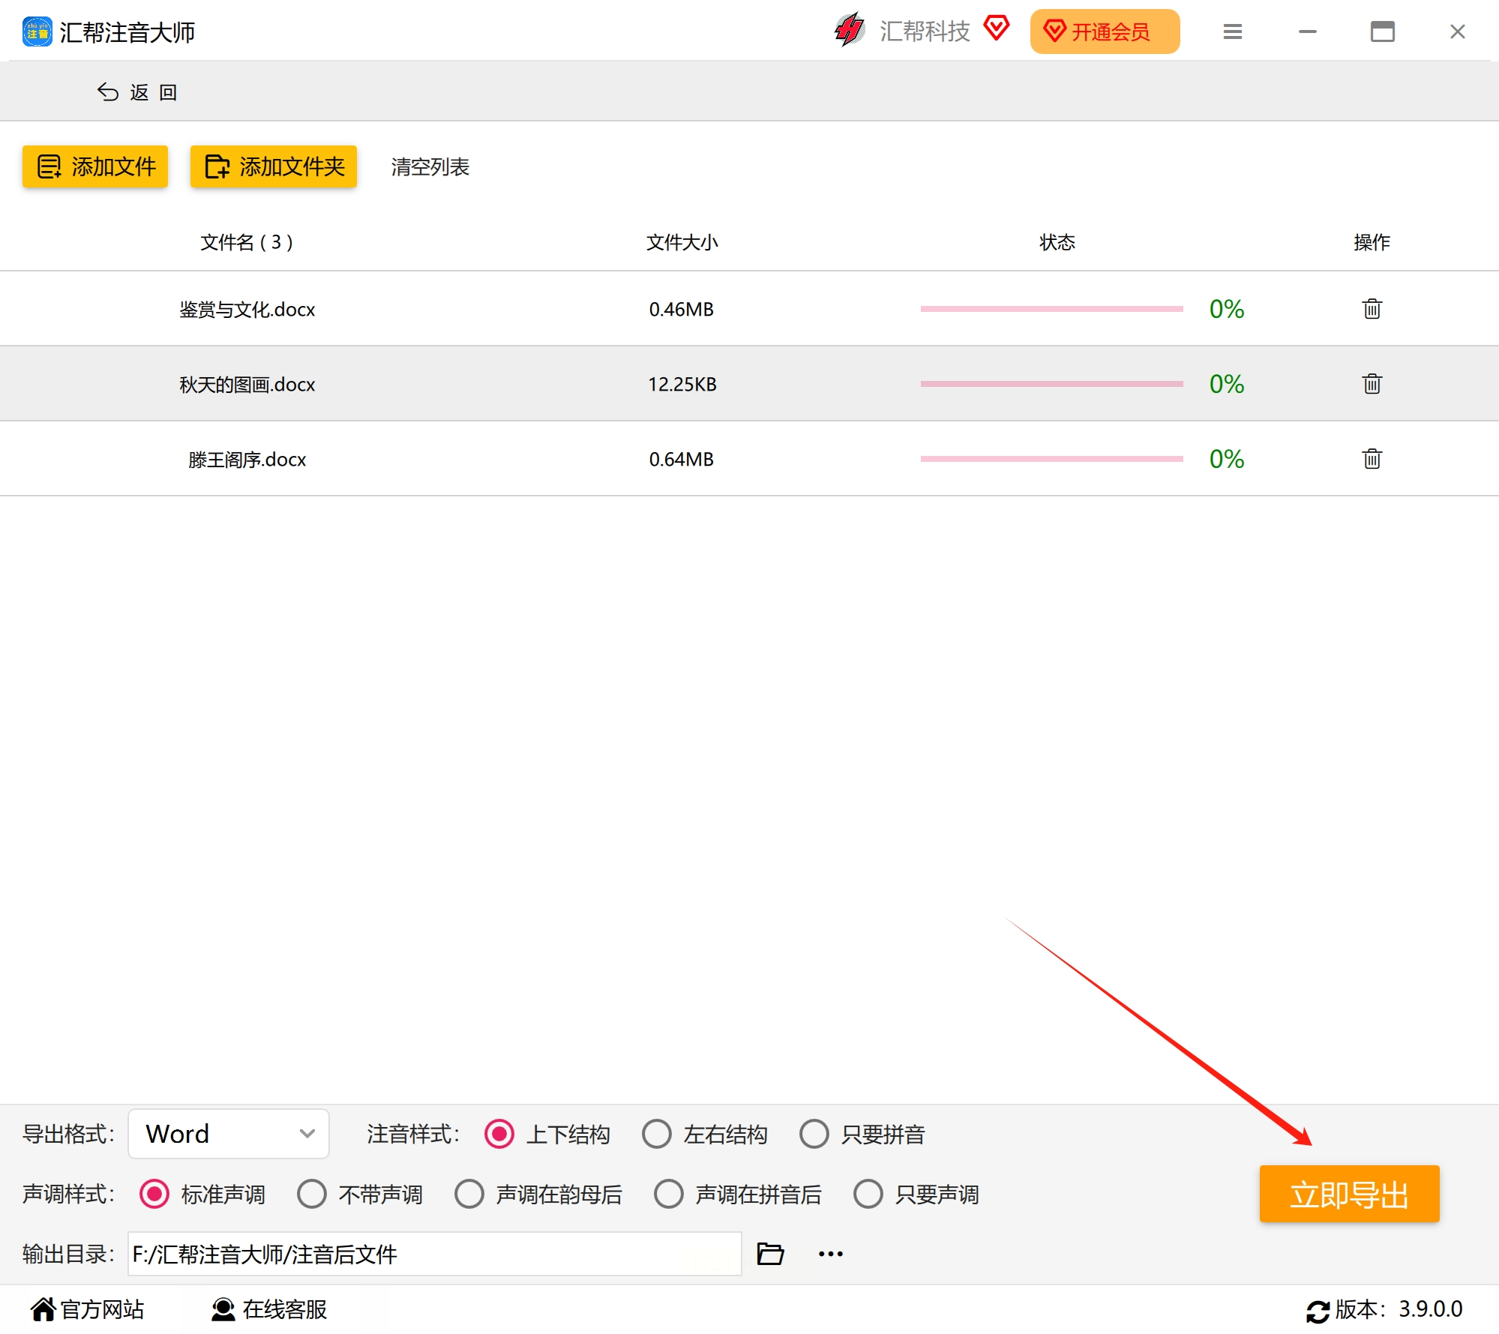
Task: Delete 鉴赏与文化.docx with its trash icon
Action: click(x=1372, y=309)
